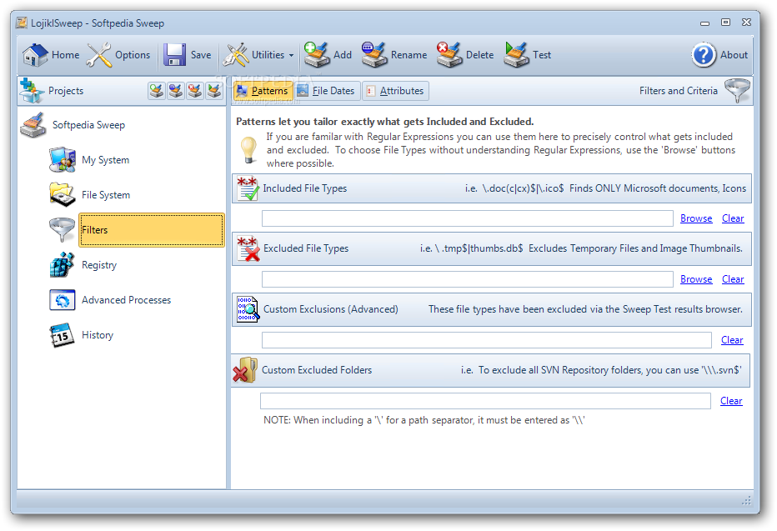The image size is (777, 531).
Task: Click into the Included File Types field
Action: point(468,218)
